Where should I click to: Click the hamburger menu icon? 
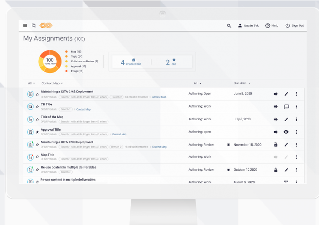[x=25, y=25]
